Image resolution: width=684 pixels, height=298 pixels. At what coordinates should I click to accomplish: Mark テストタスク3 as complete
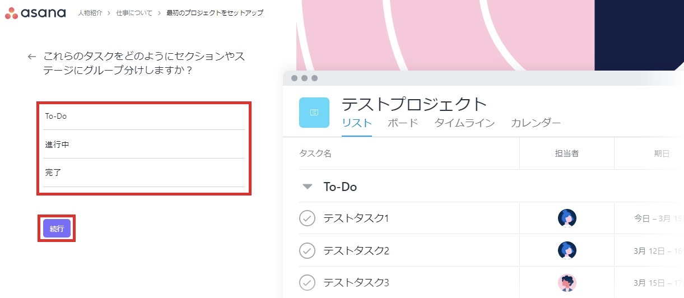307,282
